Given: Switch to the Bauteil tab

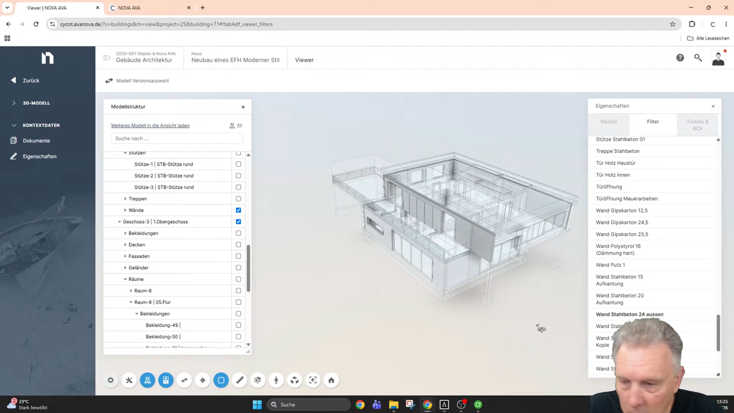Looking at the screenshot, I should pyautogui.click(x=609, y=122).
